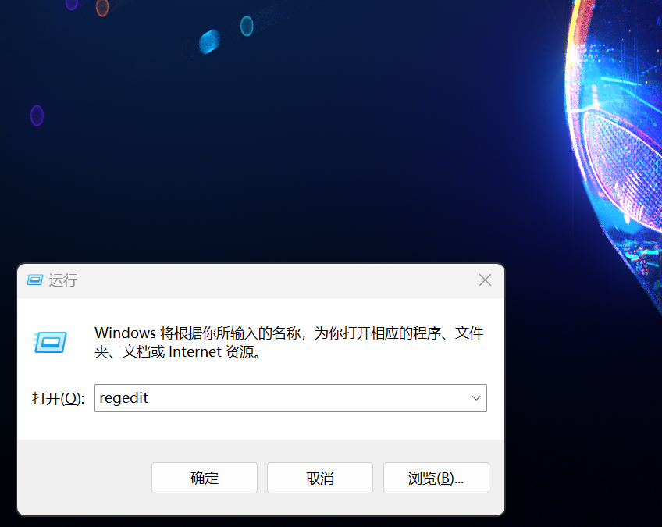Expand the 打开 combo box dropdown arrow

(x=476, y=397)
